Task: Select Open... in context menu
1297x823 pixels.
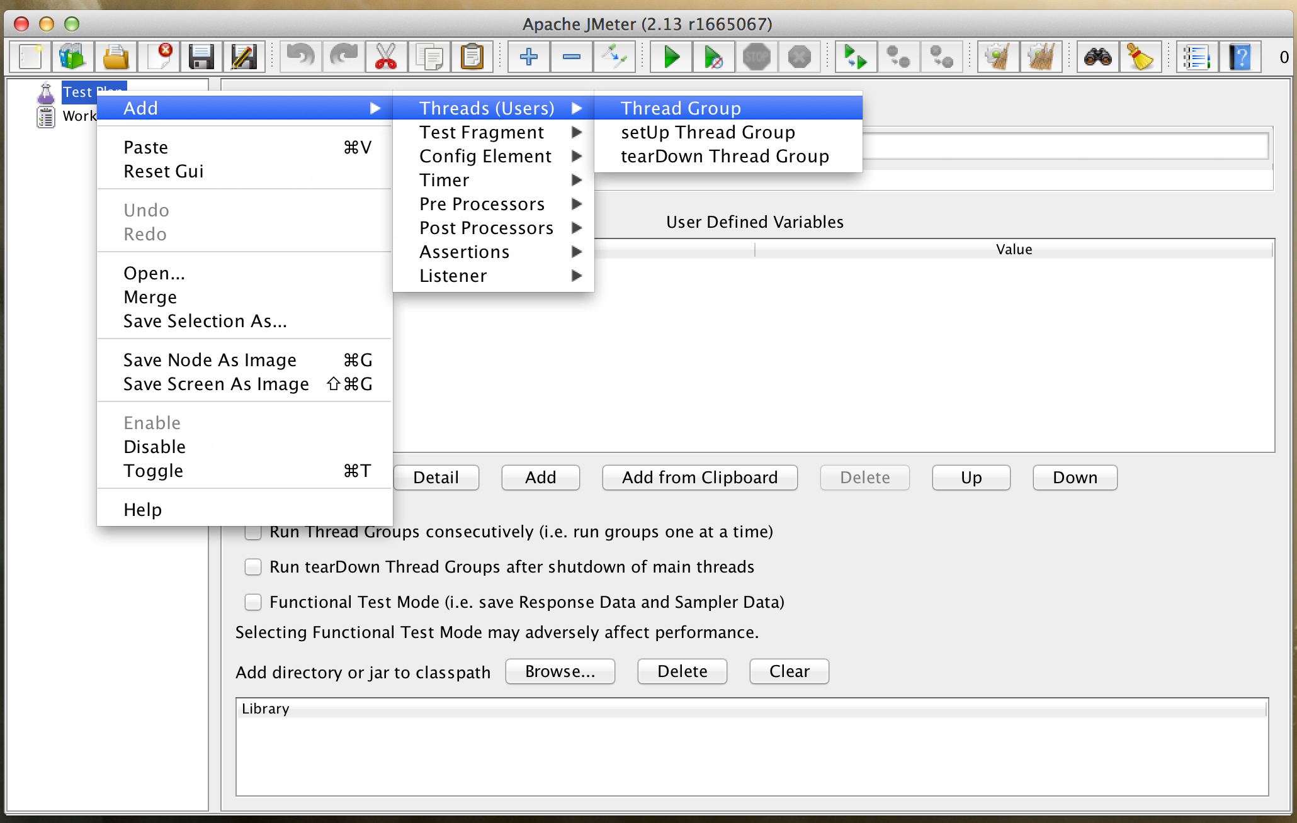Action: click(245, 273)
